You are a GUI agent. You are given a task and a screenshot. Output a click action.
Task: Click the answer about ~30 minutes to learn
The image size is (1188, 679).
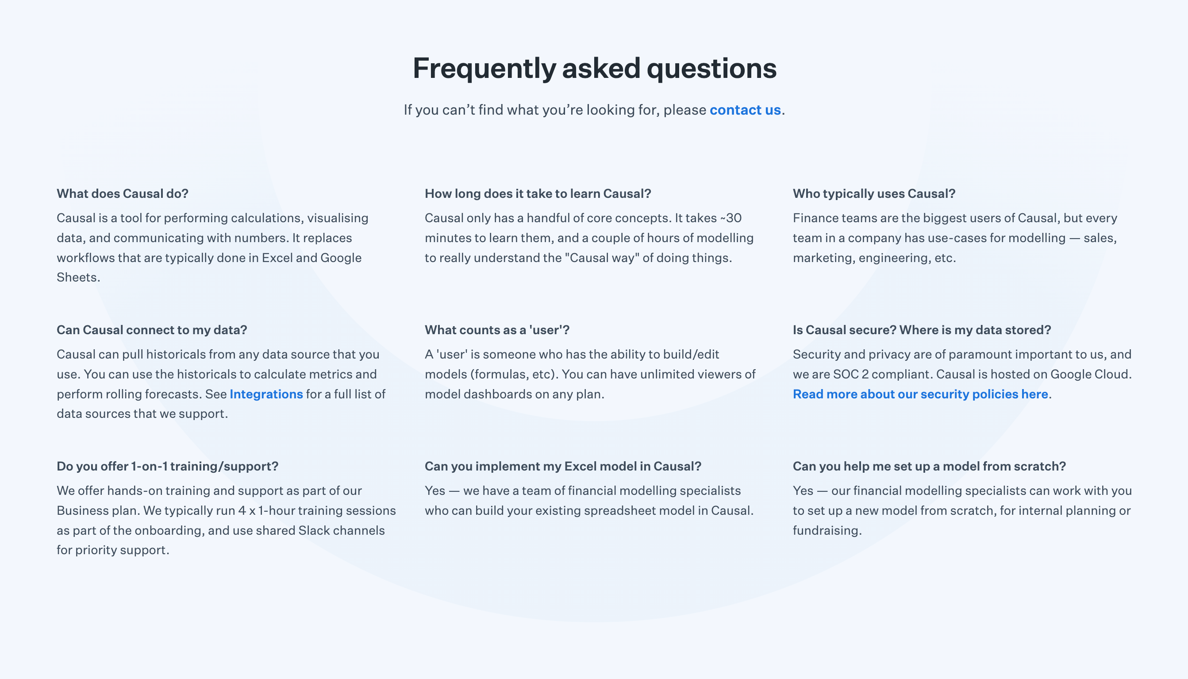[x=588, y=238]
